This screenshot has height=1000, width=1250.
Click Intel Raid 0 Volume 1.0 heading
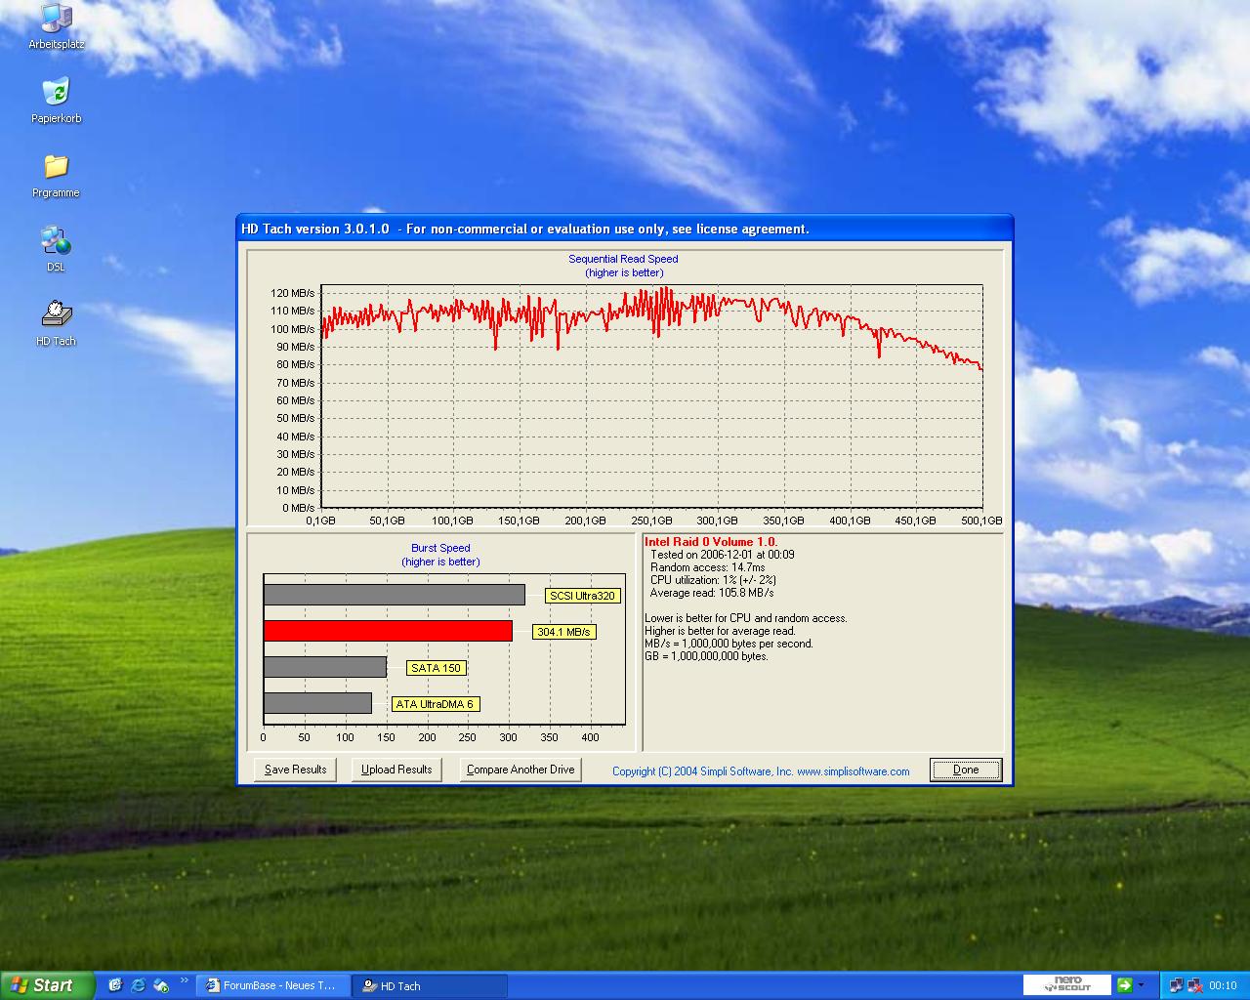pos(711,542)
